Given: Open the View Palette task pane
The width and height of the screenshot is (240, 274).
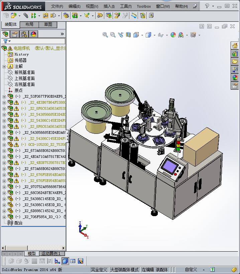Looking at the screenshot, I should (235, 70).
